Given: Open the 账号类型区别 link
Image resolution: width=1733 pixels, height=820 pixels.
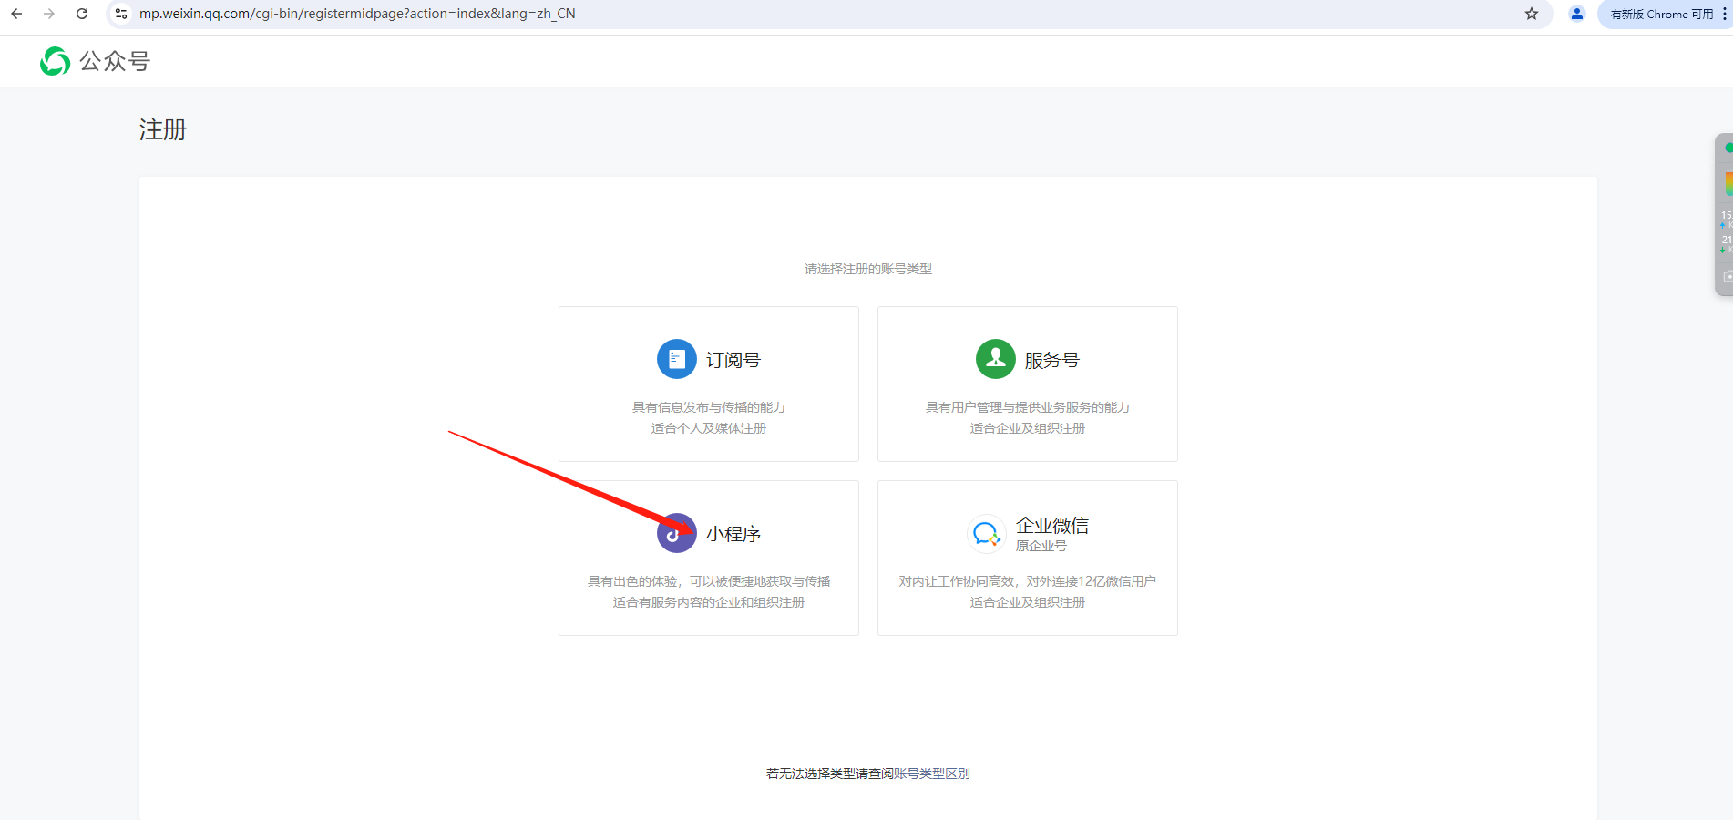Looking at the screenshot, I should click(931, 774).
